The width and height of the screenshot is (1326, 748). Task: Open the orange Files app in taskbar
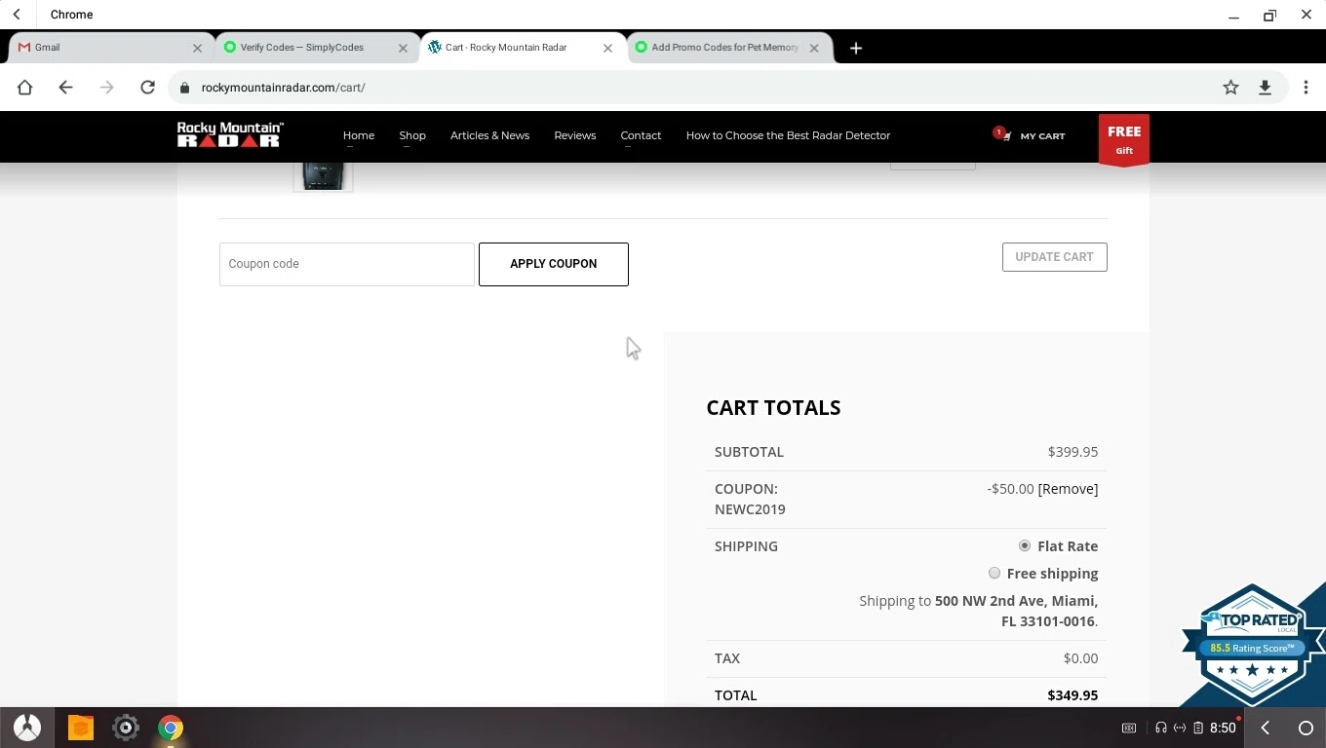pos(80,728)
